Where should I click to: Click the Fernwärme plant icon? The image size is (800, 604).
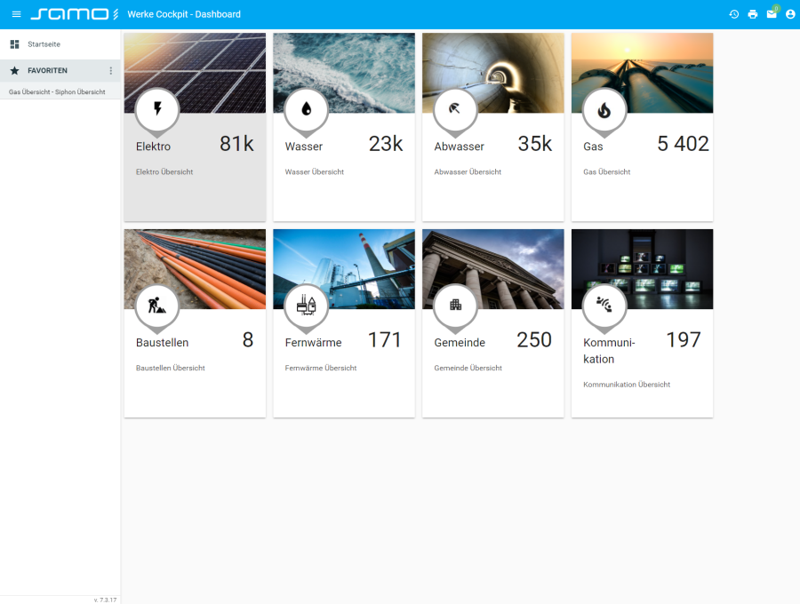pyautogui.click(x=306, y=305)
